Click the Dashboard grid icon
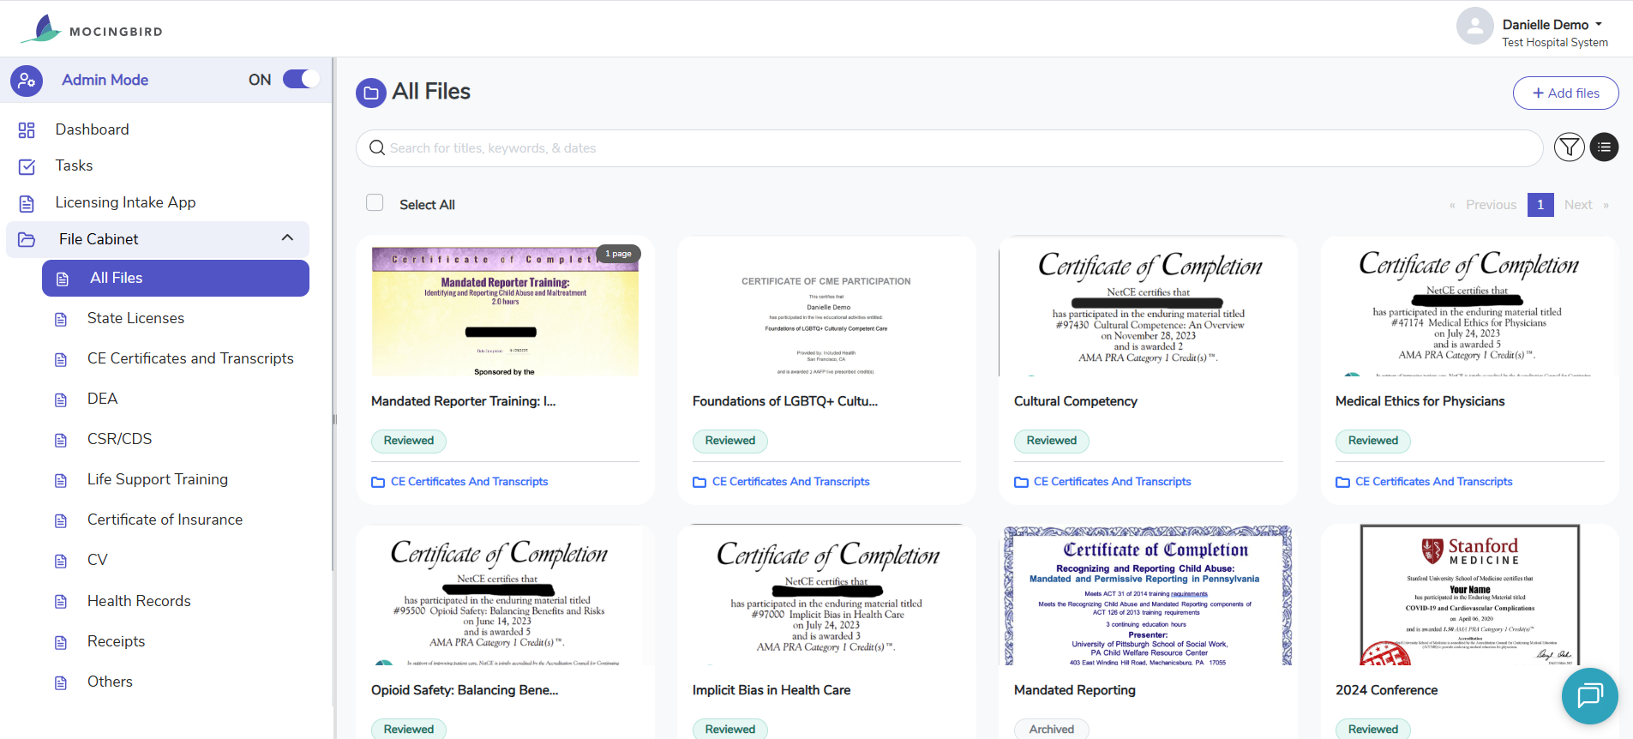 pyautogui.click(x=27, y=130)
